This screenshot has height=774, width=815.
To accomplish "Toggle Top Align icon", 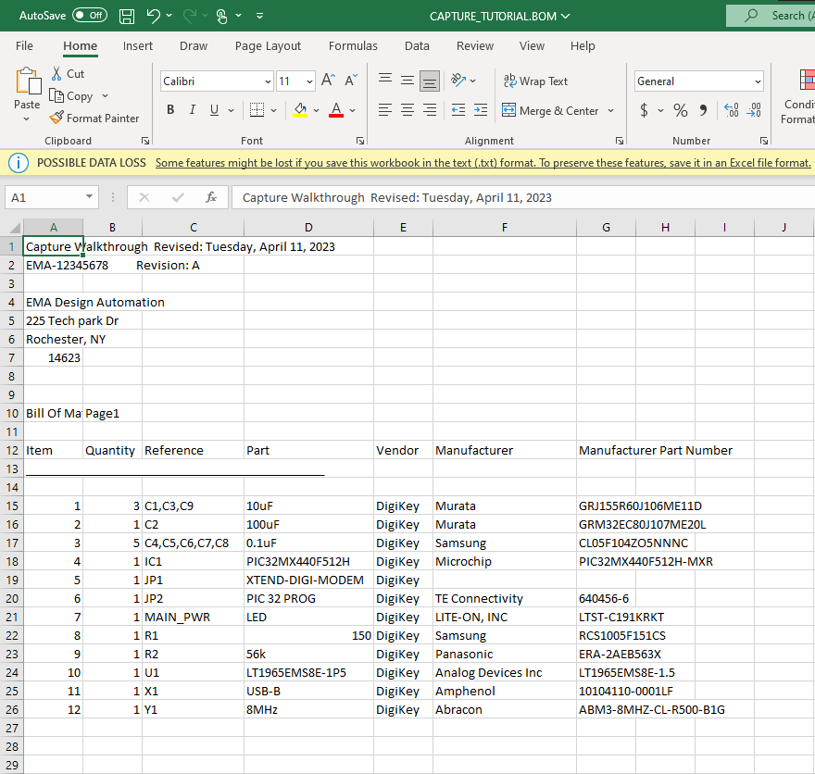I will [385, 80].
